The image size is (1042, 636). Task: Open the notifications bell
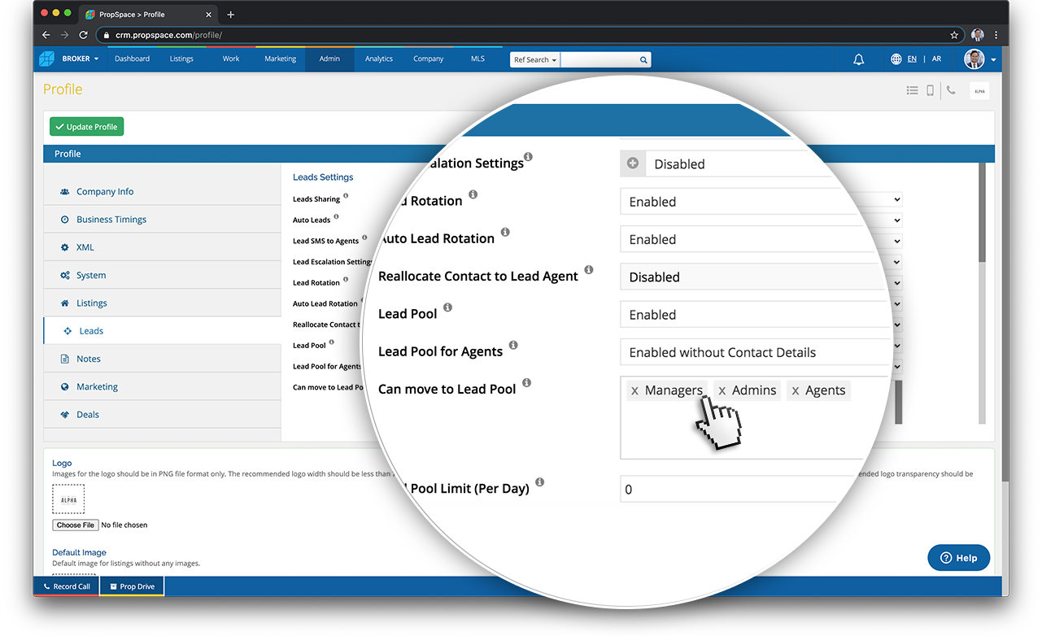point(858,59)
